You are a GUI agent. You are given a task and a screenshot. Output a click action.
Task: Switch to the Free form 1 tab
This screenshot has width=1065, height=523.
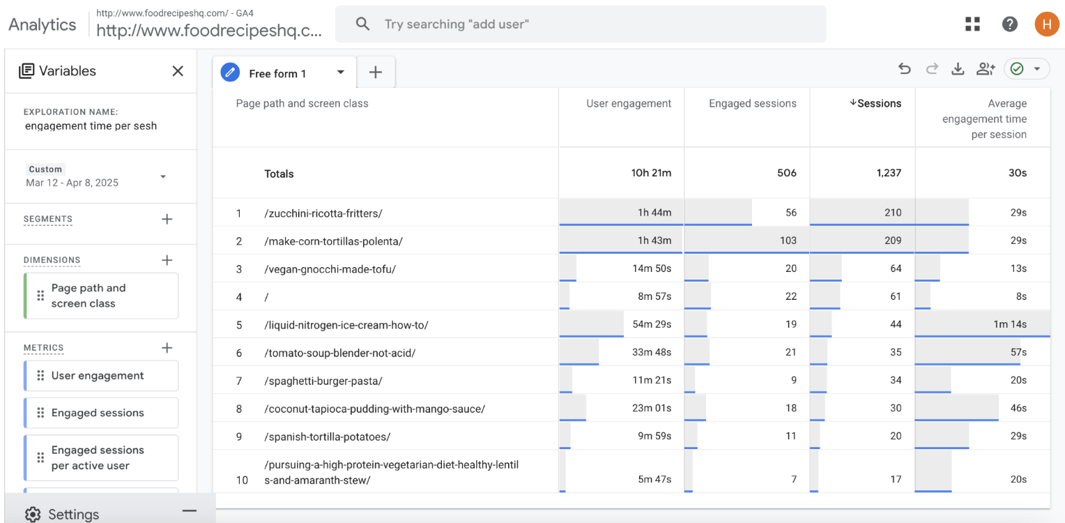tap(279, 73)
